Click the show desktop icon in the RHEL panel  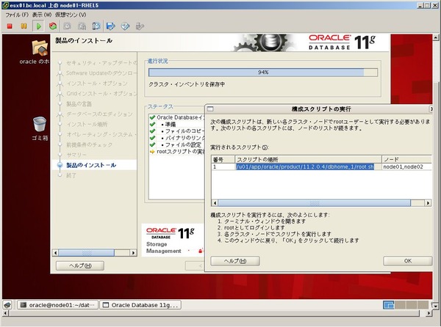(8, 305)
